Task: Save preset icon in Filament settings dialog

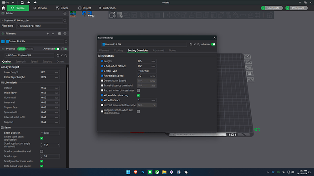Action: [x=191, y=44]
